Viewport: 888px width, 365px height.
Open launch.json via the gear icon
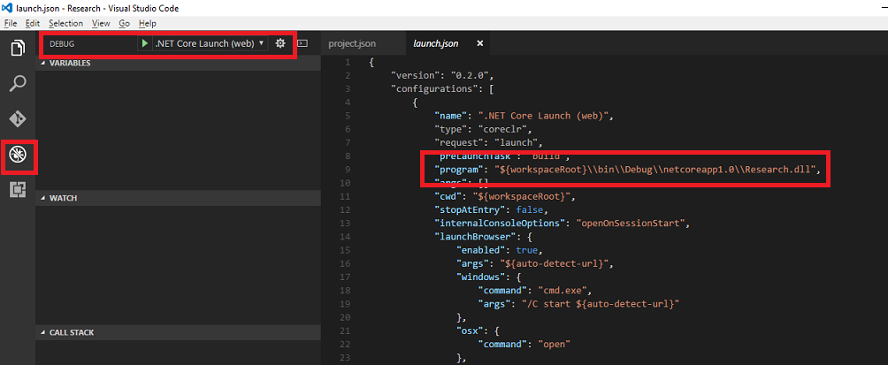click(x=280, y=43)
